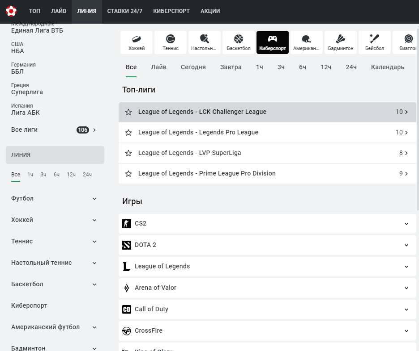Expand Хоккей in the sidebar
Image resolution: width=419 pixels, height=351 pixels.
94,220
